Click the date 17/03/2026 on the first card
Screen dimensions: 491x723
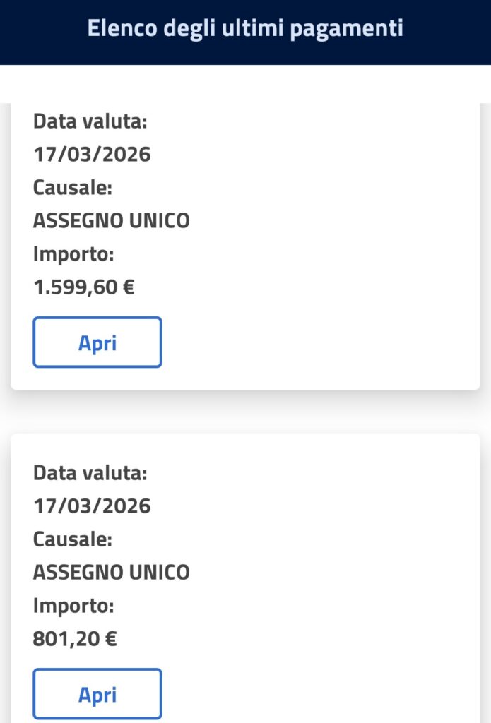coord(92,154)
